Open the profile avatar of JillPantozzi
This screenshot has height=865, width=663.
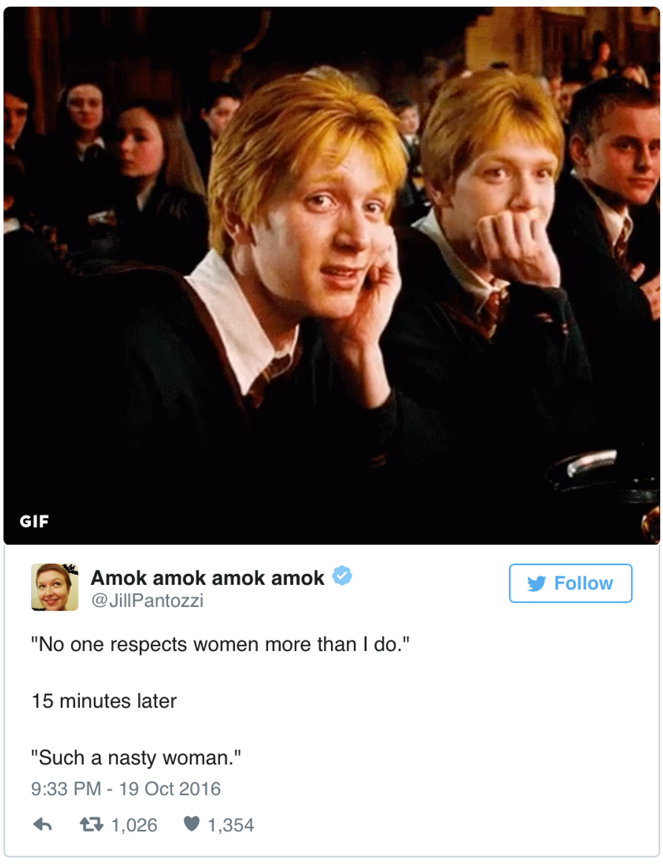[55, 587]
